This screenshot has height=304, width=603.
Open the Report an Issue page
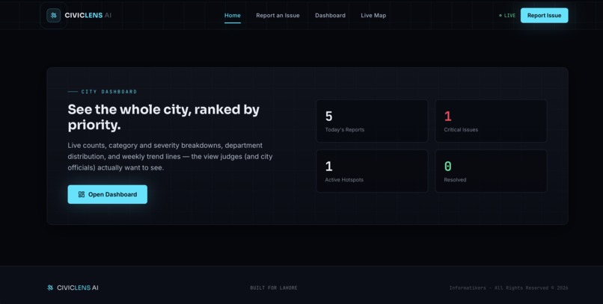click(278, 16)
